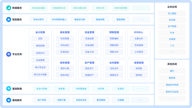Open 多会计政策

tap(42, 88)
